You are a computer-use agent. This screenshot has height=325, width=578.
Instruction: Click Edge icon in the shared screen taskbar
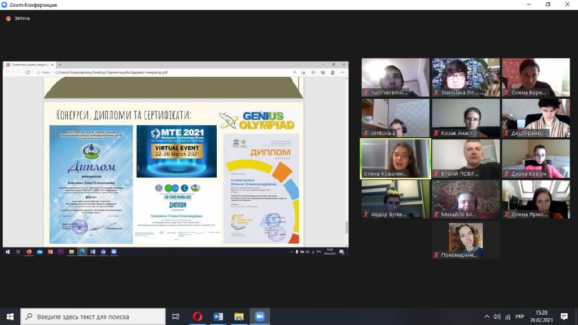pyautogui.click(x=82, y=252)
